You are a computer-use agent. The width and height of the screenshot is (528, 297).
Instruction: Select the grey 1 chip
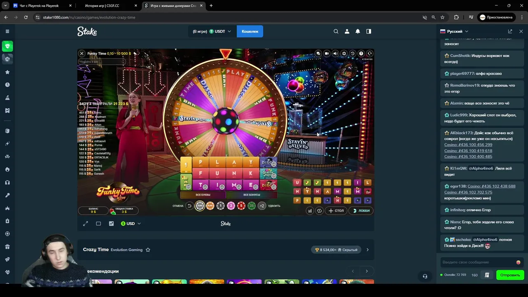point(220,206)
